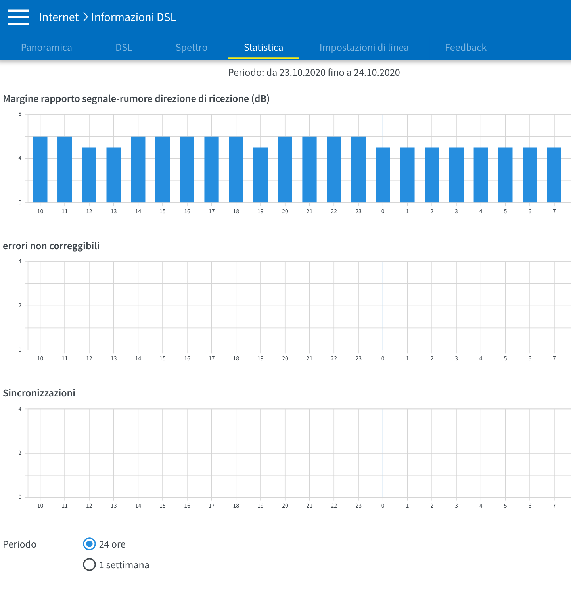Click the signal-noise bar for hour 7
571x604 pixels.
(554, 175)
